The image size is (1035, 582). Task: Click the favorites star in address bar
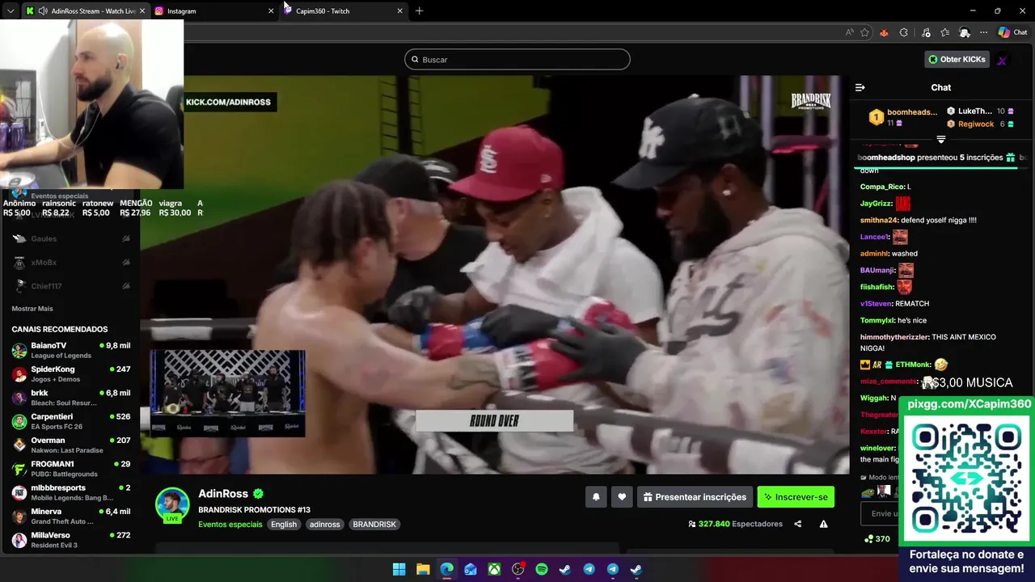coord(864,32)
